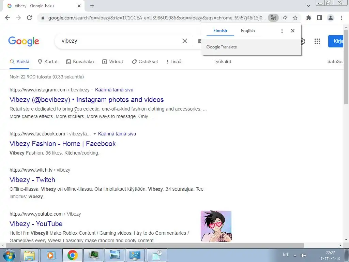This screenshot has height=262, width=349.
Task: Open the system monitor taskbar icon
Action: pyautogui.click(x=94, y=255)
